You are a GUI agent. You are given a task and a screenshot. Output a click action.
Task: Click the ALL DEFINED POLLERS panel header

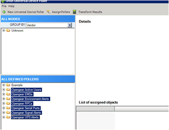pos(38,79)
